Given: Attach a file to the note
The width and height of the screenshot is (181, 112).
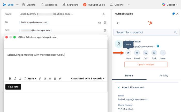Looking at the screenshot, I should [60, 79].
